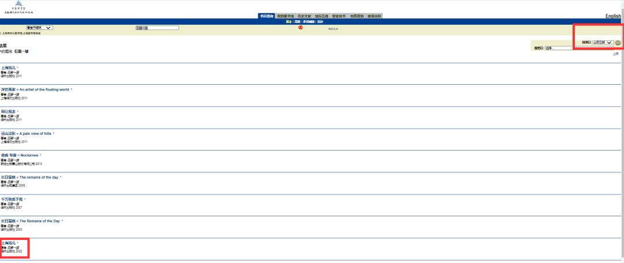Open 2008 edition of The remains of the day
624x263 pixels.
(x=29, y=177)
